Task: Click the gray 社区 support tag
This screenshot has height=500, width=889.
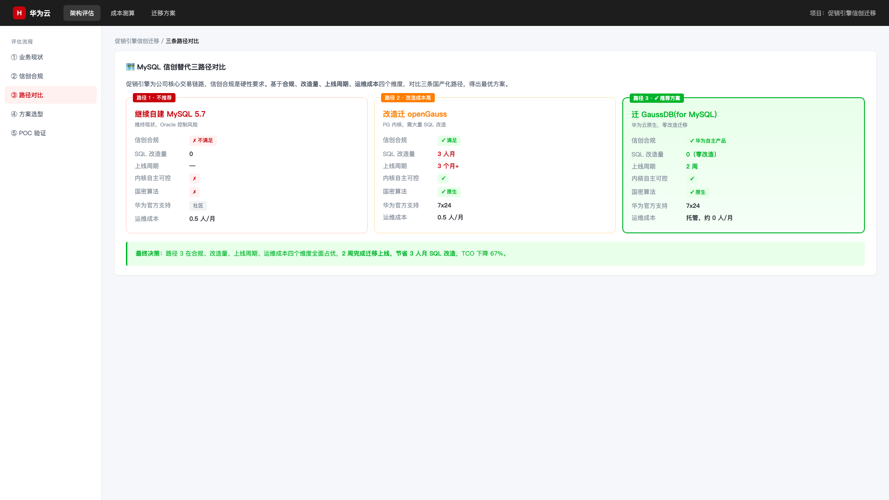Action: (x=198, y=206)
